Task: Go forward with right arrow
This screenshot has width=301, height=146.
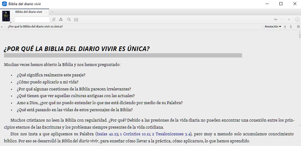Action: point(282,20)
